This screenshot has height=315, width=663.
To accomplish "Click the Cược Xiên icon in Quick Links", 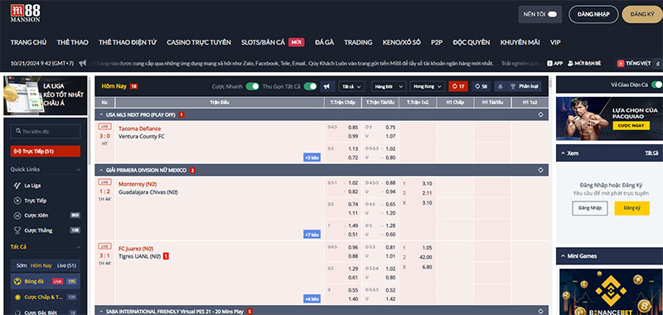I will coord(17,216).
